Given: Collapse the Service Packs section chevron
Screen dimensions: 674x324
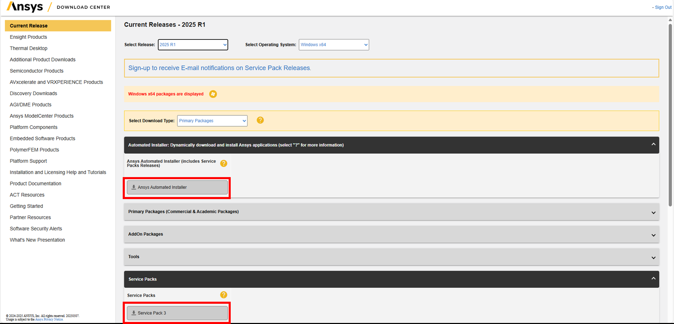Looking at the screenshot, I should point(653,279).
